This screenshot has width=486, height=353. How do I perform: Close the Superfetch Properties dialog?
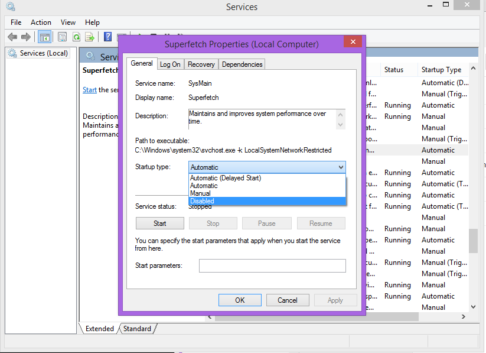click(x=353, y=41)
